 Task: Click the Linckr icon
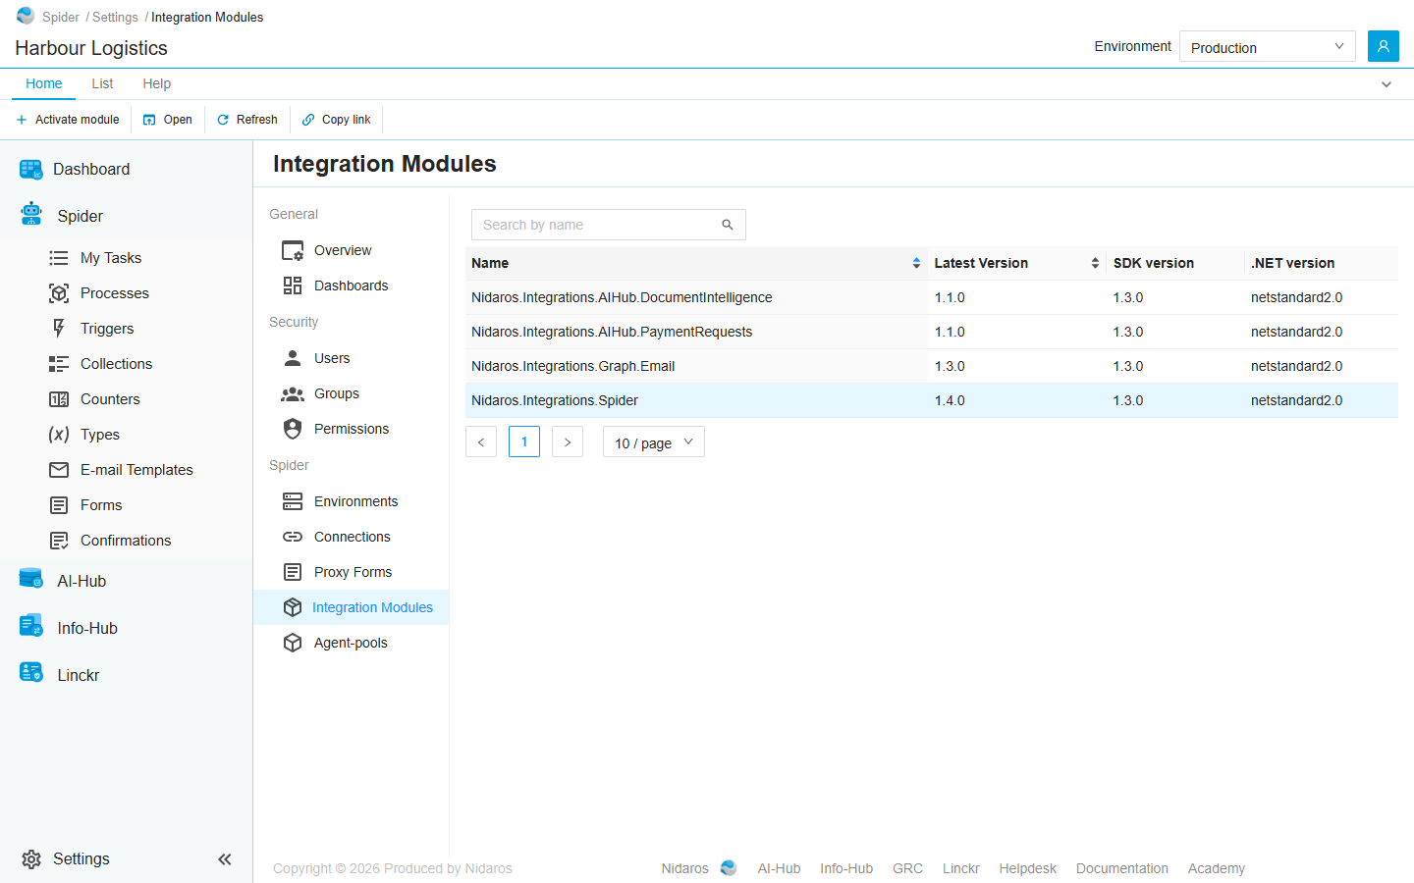point(31,673)
